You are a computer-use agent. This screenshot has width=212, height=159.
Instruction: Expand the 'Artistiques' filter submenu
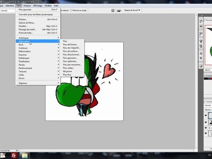pyautogui.click(x=38, y=38)
